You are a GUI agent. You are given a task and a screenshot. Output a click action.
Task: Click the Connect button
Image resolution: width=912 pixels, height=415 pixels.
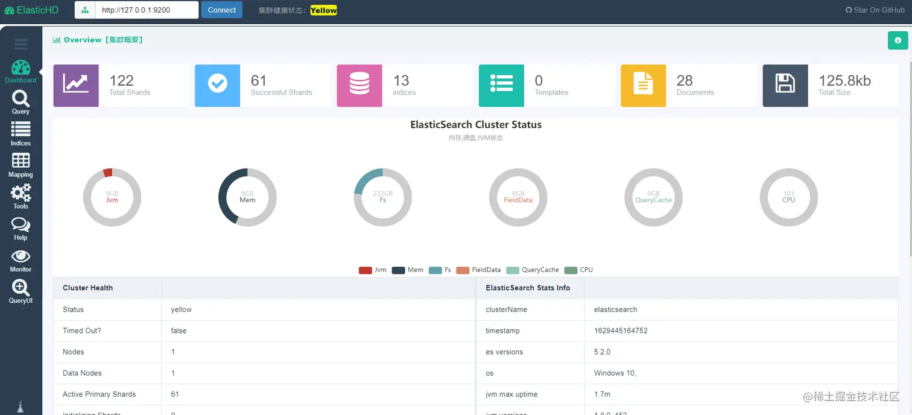click(x=222, y=10)
